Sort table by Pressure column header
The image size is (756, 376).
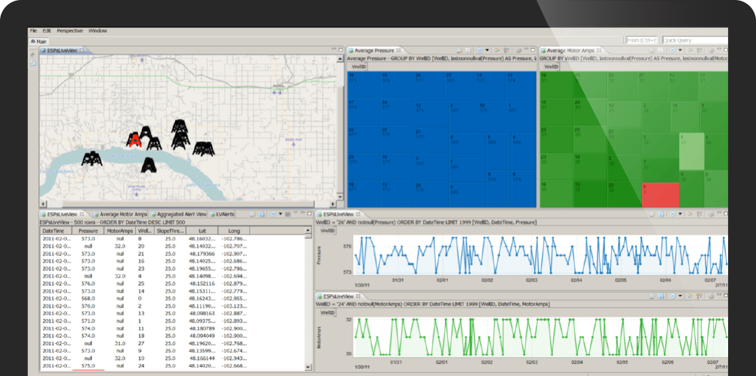pos(88,231)
